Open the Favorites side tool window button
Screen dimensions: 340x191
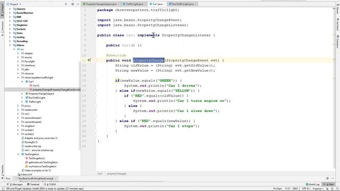coord(2,172)
